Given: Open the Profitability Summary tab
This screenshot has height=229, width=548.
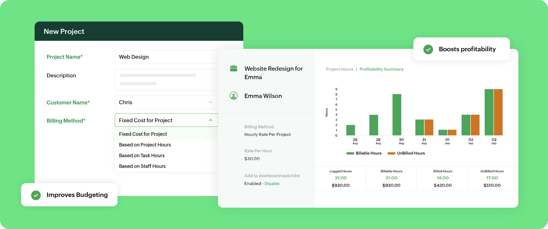Looking at the screenshot, I should pyautogui.click(x=381, y=69).
